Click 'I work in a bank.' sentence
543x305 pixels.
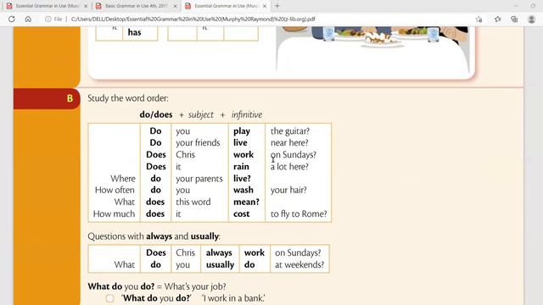point(234,298)
